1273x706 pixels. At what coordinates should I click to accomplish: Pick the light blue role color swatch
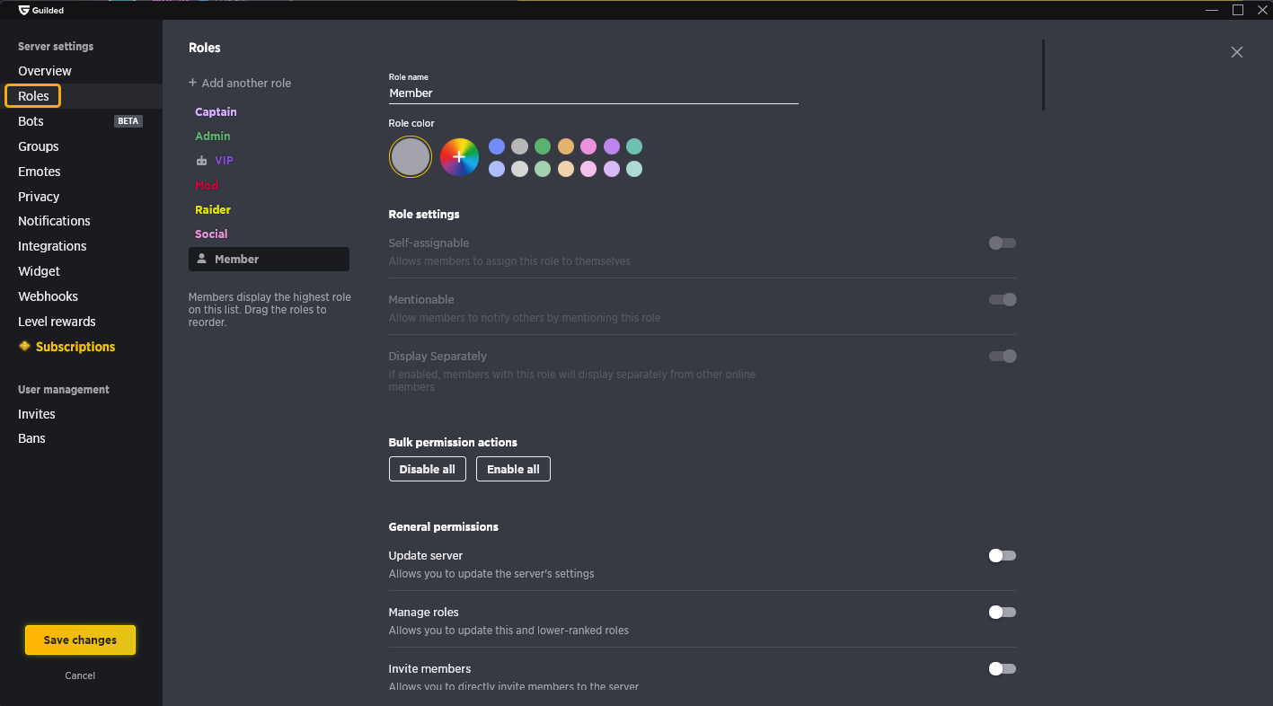click(497, 169)
